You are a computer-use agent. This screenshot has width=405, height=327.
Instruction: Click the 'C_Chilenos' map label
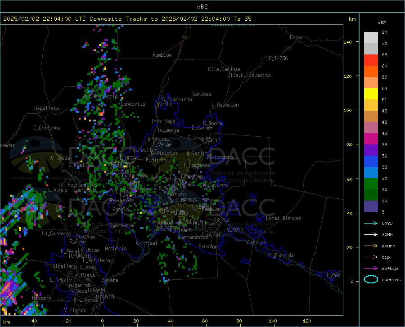click(x=47, y=128)
